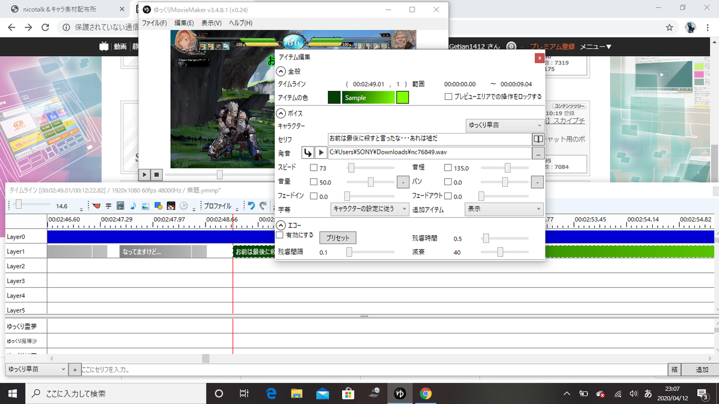Screen dimensions: 719x404
Task: Open Task View on the taskbar
Action: pos(244,393)
